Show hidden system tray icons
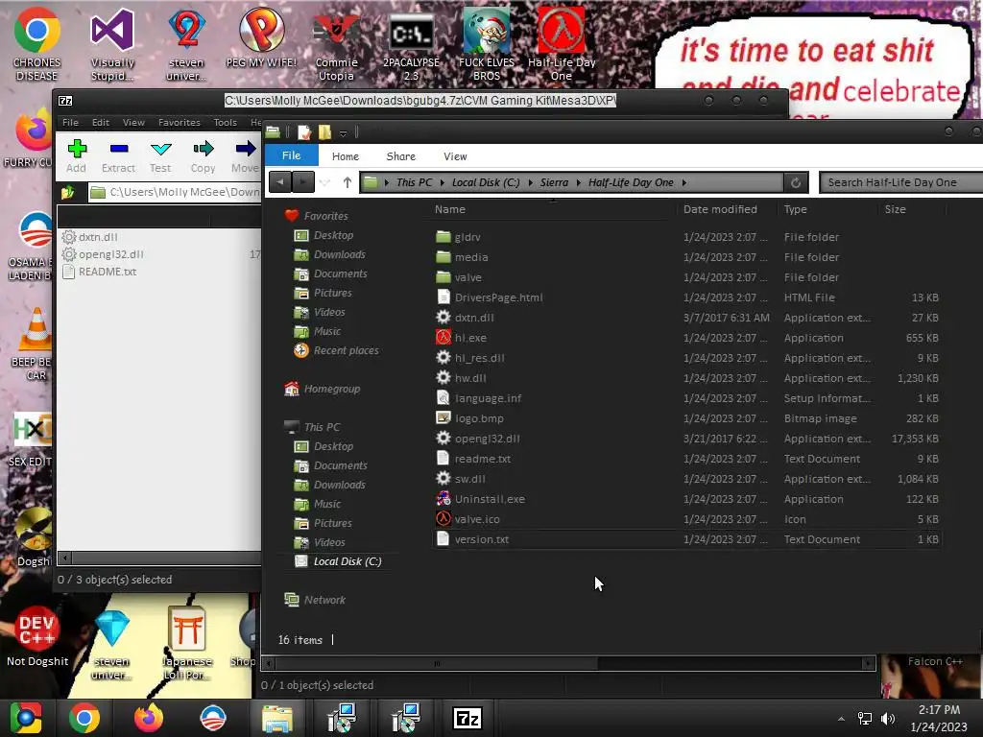The image size is (983, 737). coord(841,719)
